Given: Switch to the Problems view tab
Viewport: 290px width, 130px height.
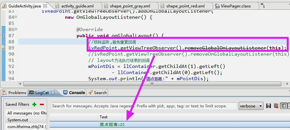Looking at the screenshot, I should coord(14,92).
